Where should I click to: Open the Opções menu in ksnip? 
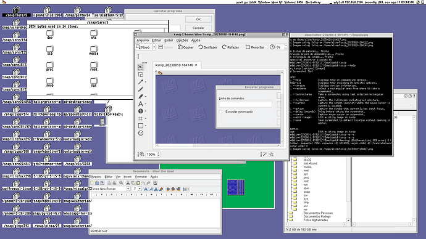coord(182,40)
